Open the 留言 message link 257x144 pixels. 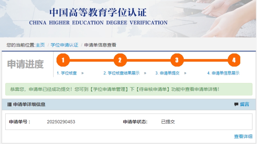tap(245, 104)
